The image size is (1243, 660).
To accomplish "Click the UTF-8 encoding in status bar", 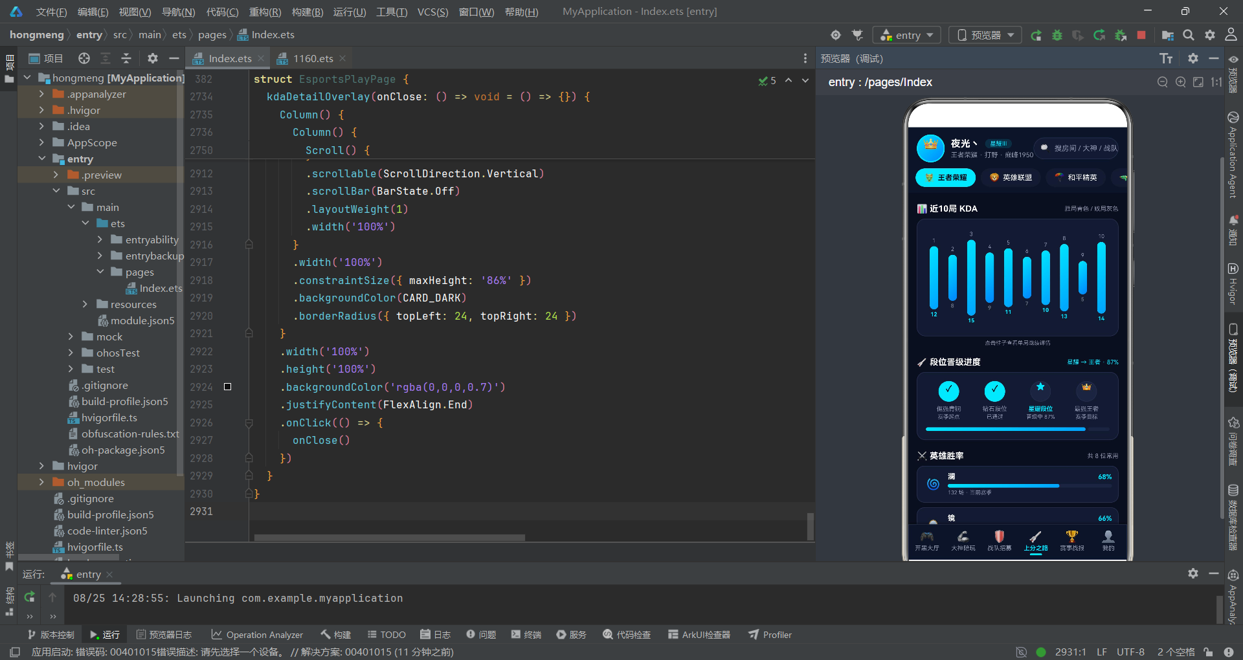I will 1130,652.
